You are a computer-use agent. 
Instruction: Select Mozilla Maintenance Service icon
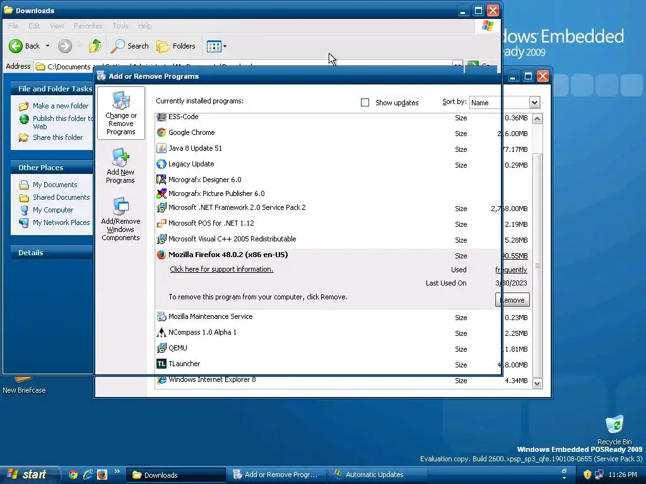pyautogui.click(x=161, y=316)
